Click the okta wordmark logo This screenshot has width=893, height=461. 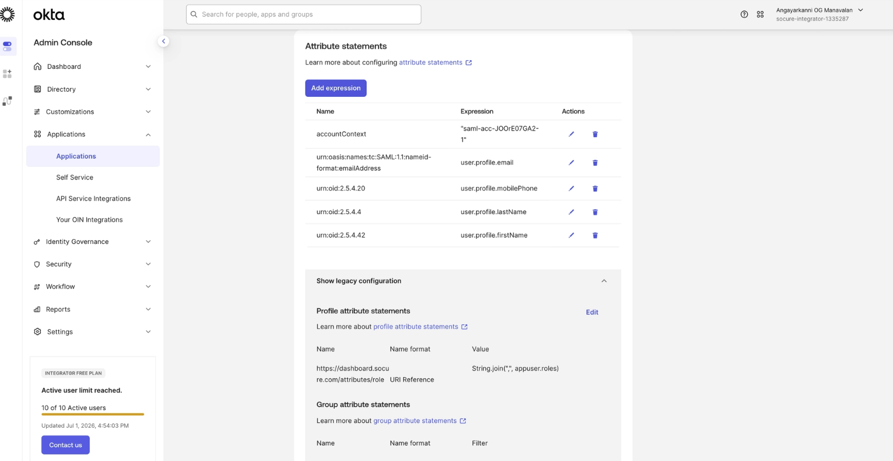(x=49, y=15)
